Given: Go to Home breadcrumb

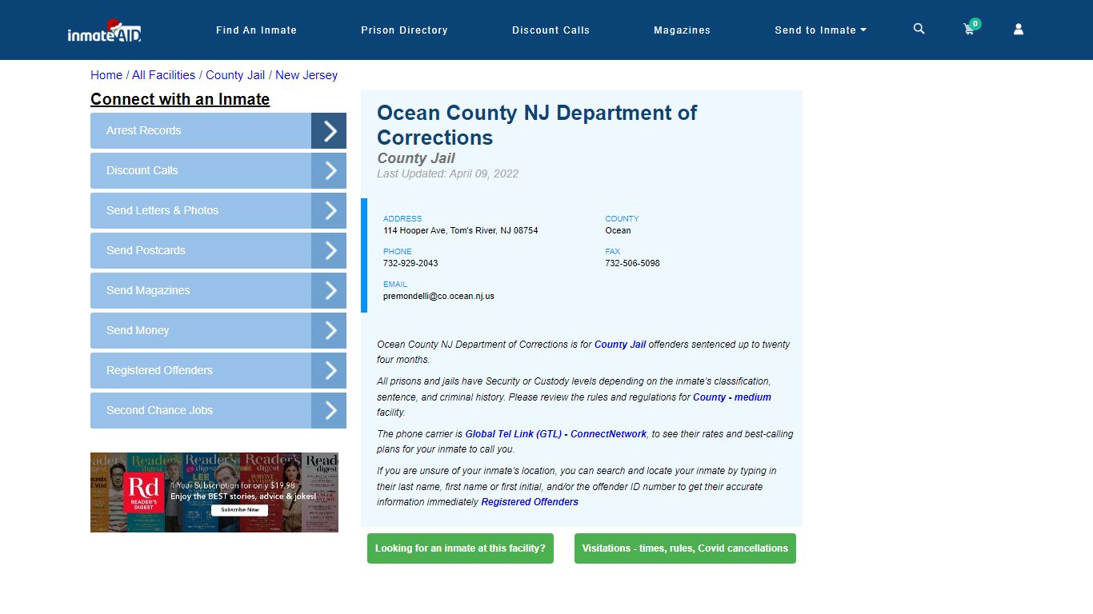Looking at the screenshot, I should 106,75.
